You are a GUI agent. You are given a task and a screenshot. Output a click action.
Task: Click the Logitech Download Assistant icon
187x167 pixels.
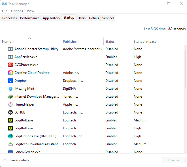(x=10, y=144)
